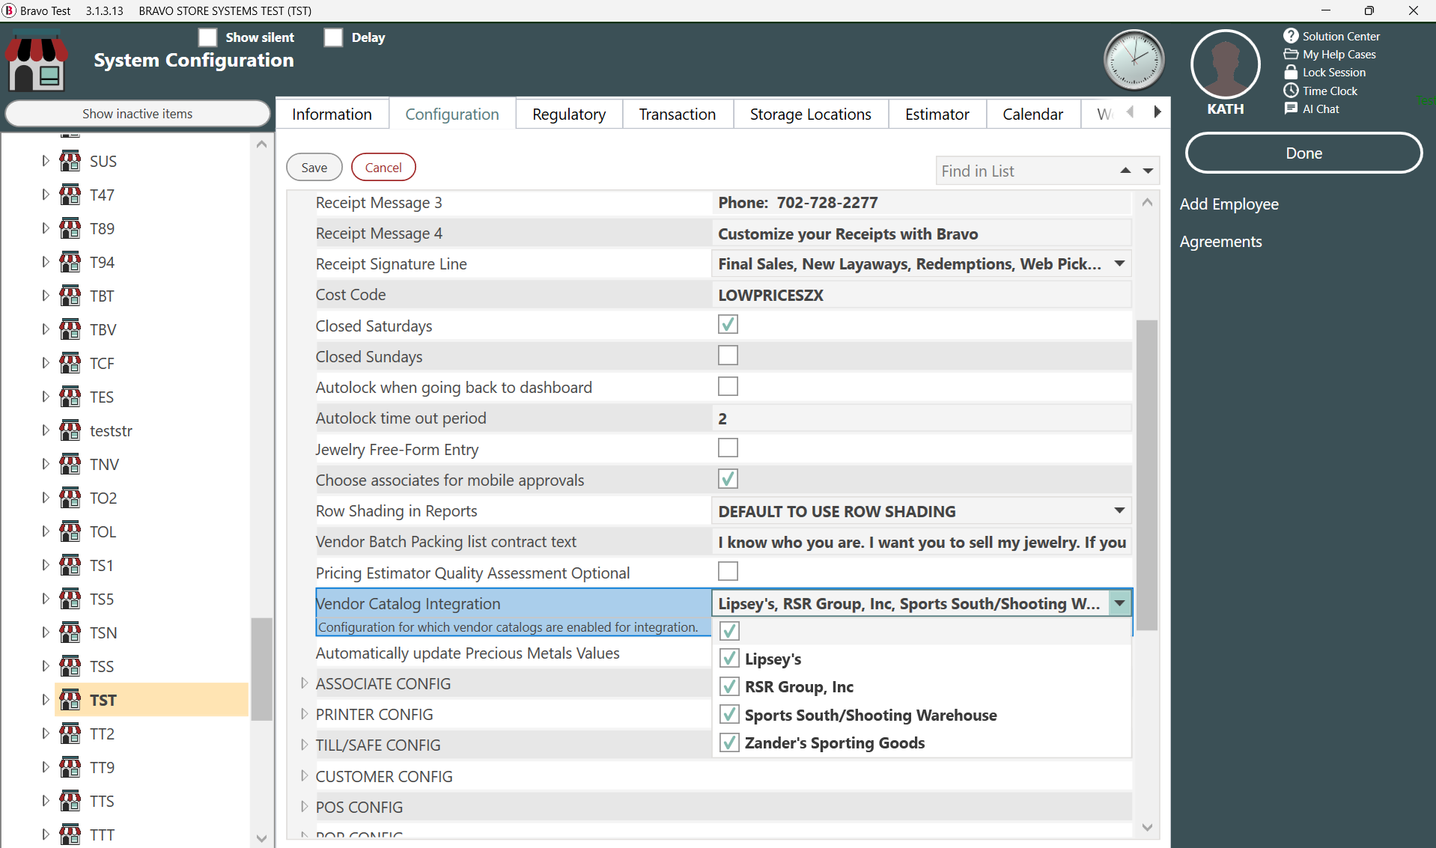Click the TOL store icon
This screenshot has height=848, width=1436.
70,531
